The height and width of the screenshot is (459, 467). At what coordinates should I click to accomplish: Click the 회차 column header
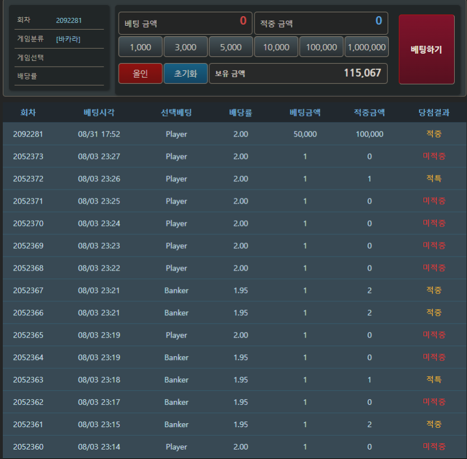28,112
